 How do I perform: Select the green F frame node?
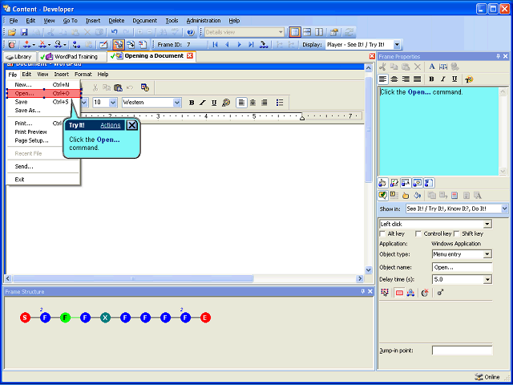tap(66, 318)
